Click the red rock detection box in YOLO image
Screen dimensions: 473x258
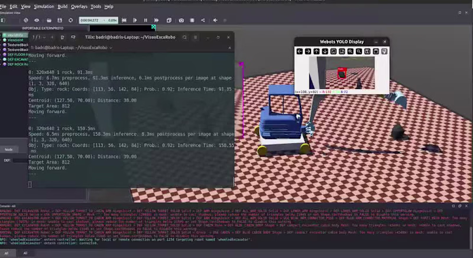pyautogui.click(x=342, y=73)
